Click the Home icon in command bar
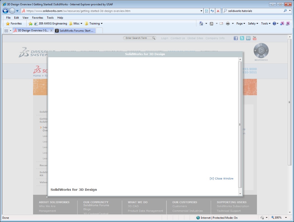 [201, 24]
